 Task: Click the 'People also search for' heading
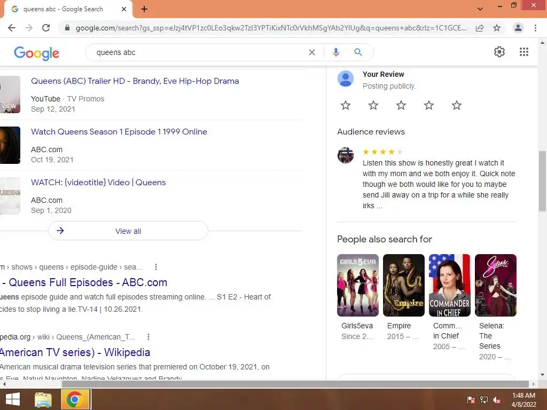[x=385, y=239]
